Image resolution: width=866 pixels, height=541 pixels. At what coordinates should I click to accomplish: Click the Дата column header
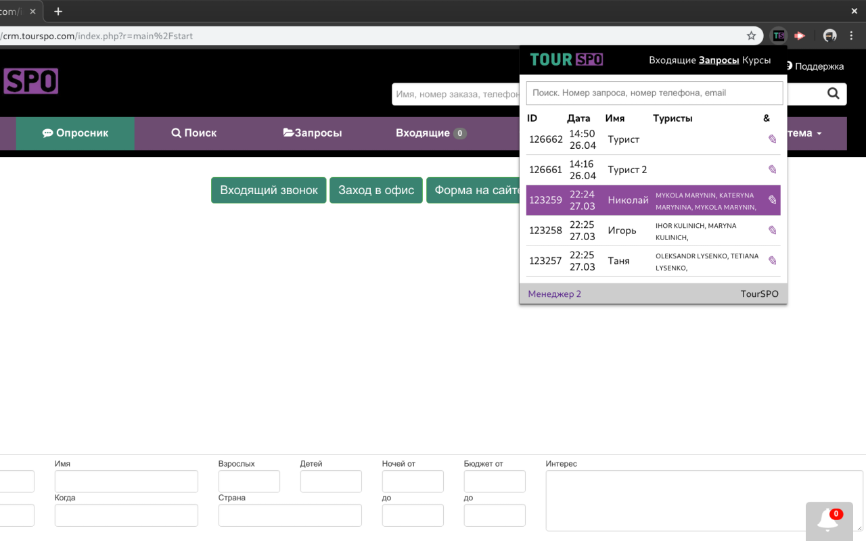578,118
